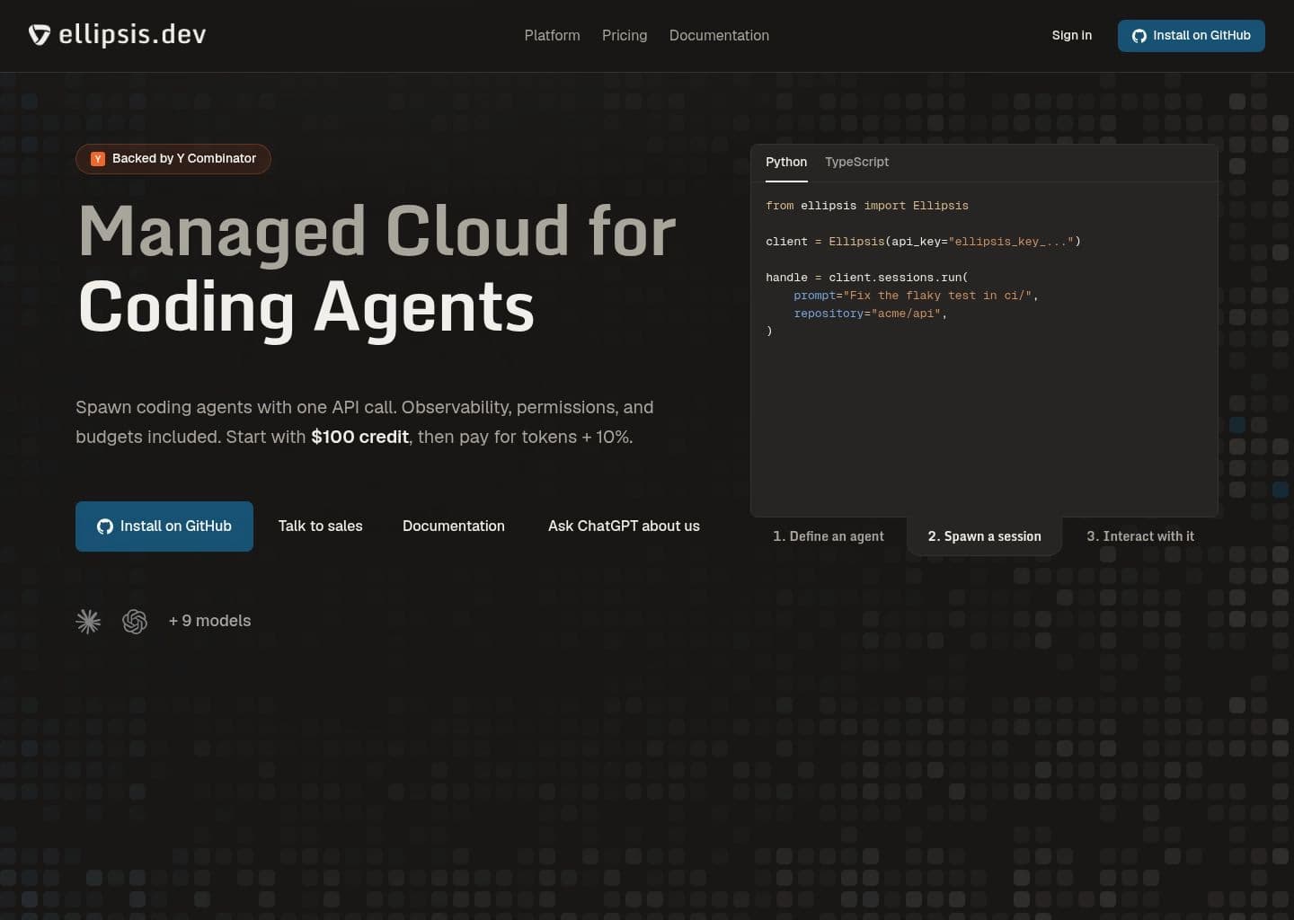Click the 'Backed by Y Combinator' badge text

coord(184,158)
